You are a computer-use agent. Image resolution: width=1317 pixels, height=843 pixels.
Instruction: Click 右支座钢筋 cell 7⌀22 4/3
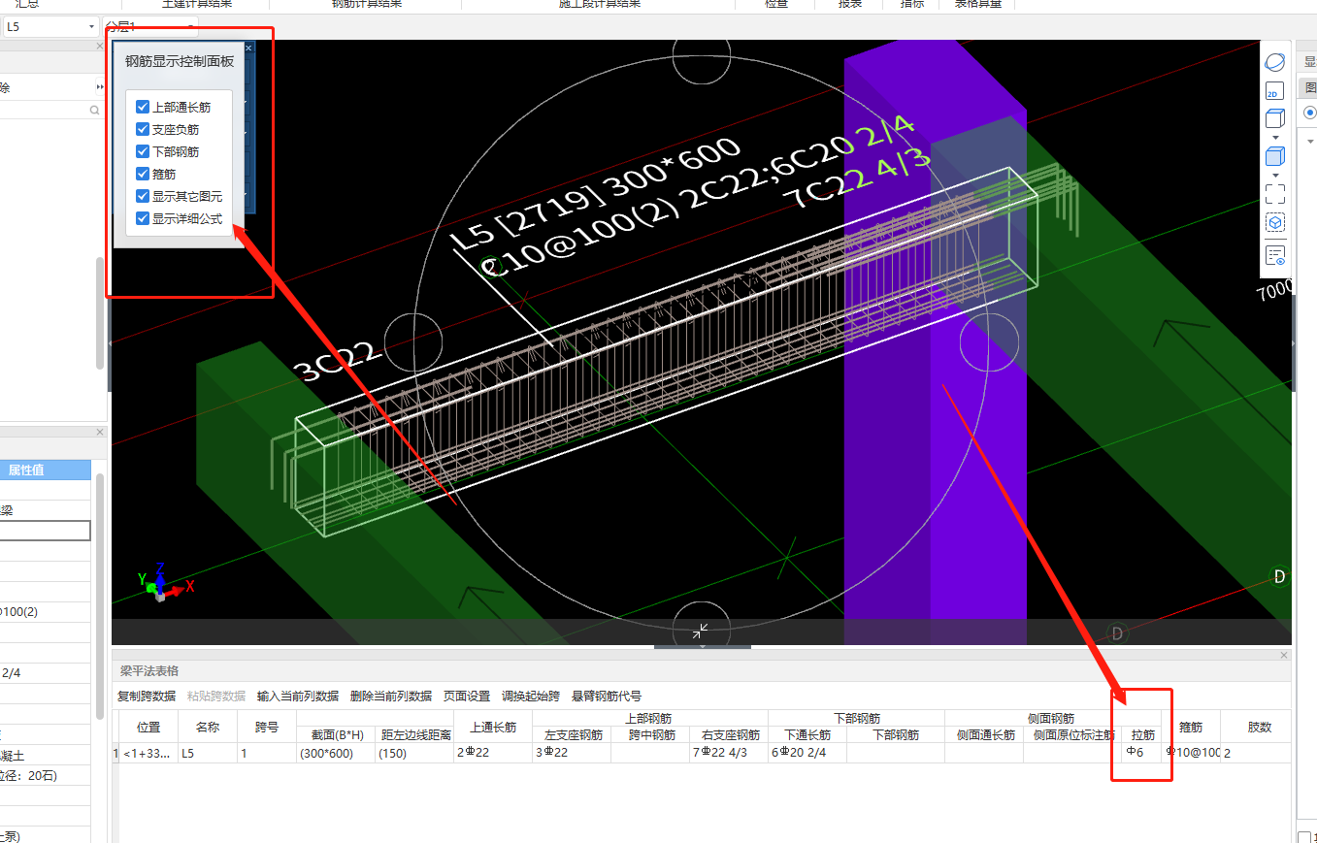click(729, 753)
